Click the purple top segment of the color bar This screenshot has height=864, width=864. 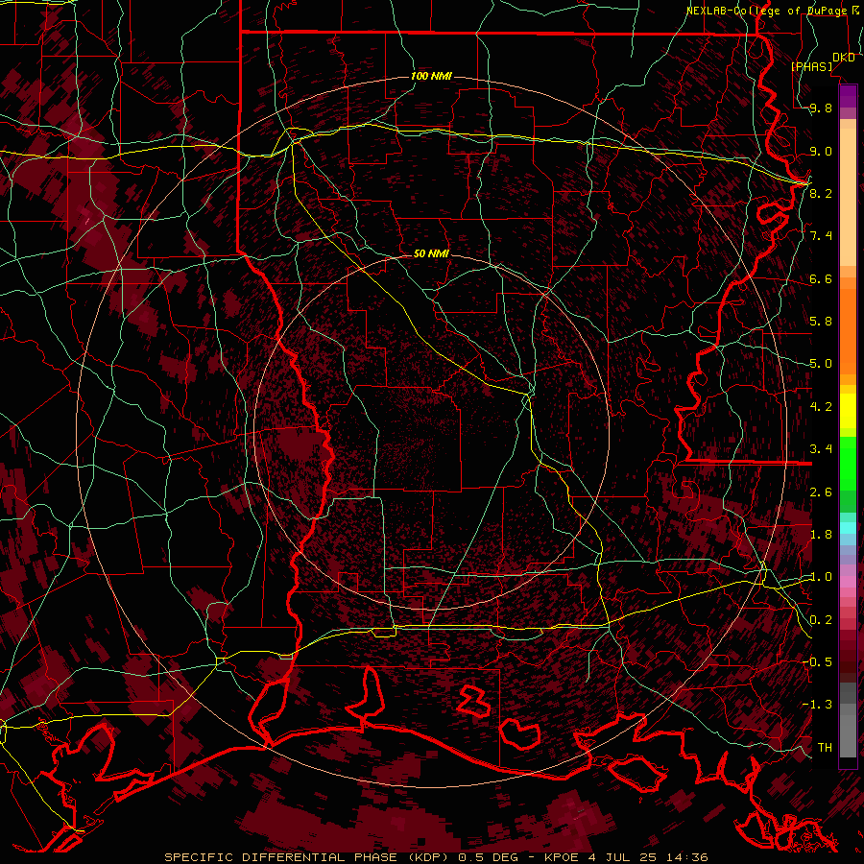848,96
